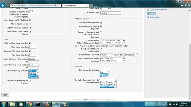Select Expense in Time tracker filter list
This screenshot has height=107, width=191.
click(x=33, y=73)
